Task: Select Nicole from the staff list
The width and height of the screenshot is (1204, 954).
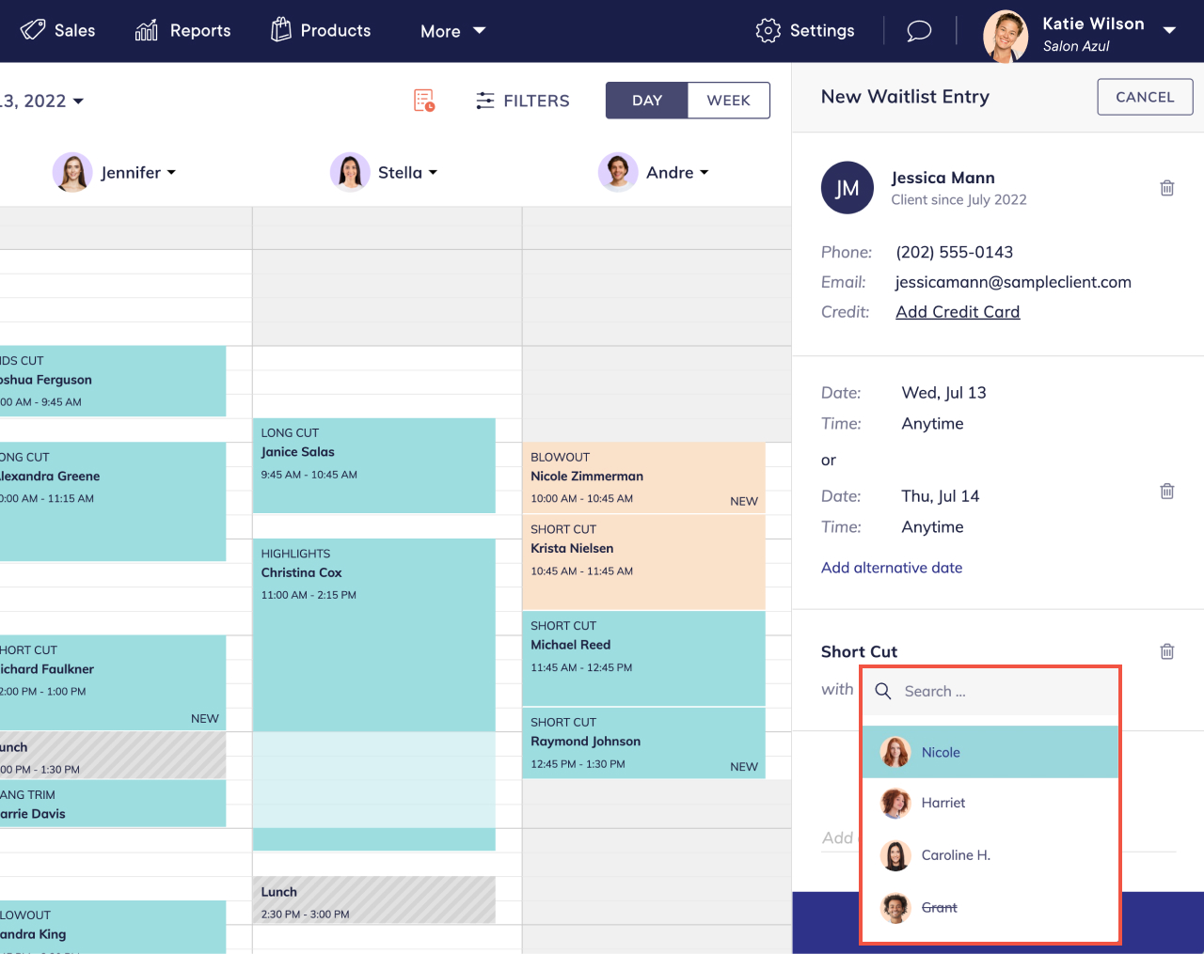Action: click(941, 752)
